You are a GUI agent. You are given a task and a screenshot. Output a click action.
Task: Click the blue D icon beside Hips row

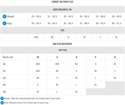click(x=5, y=23)
